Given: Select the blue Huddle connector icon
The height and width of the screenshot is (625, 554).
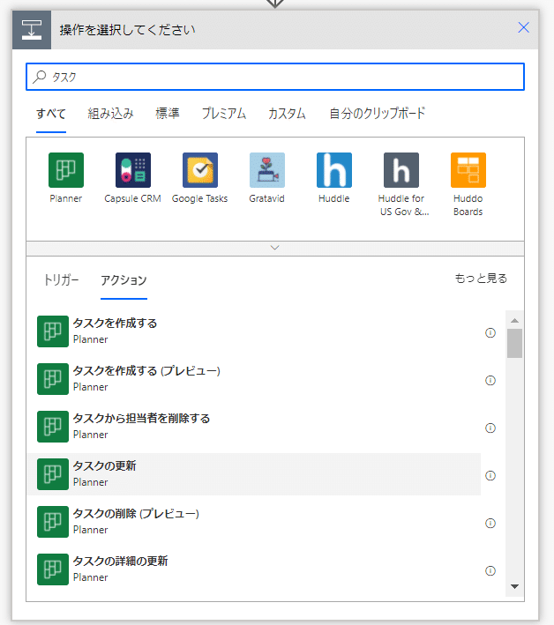Looking at the screenshot, I should pyautogui.click(x=333, y=170).
